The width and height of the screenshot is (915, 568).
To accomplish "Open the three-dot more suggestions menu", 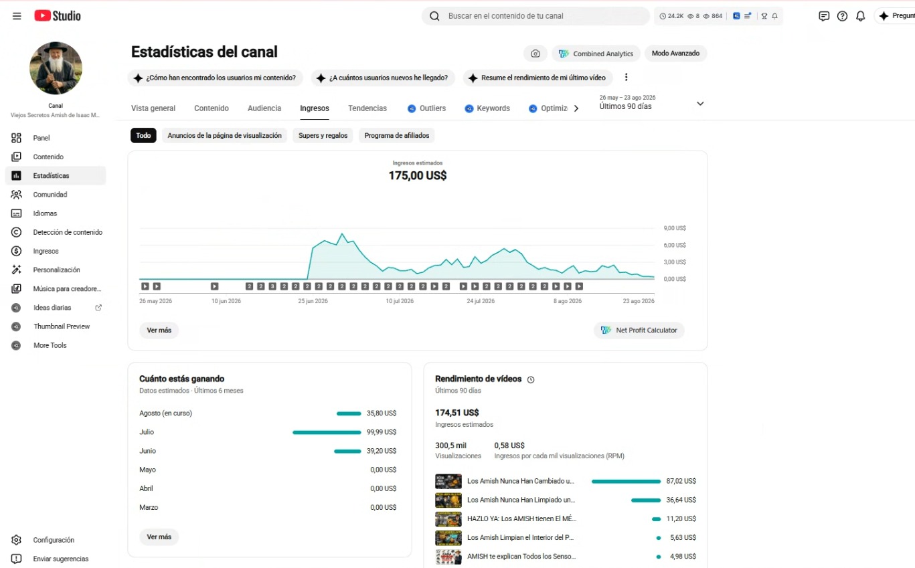I will tap(627, 78).
